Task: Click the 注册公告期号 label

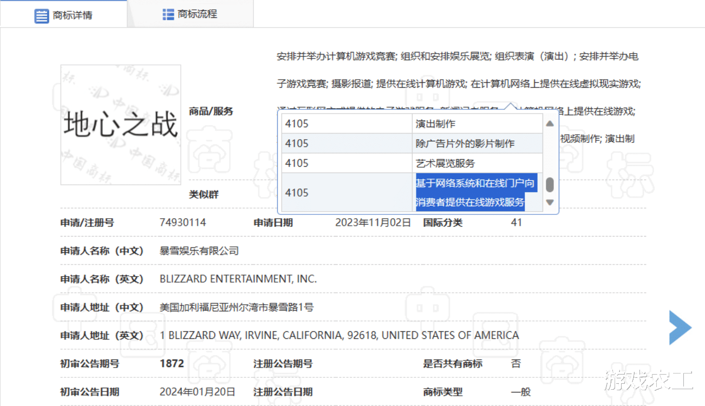Action: (283, 364)
